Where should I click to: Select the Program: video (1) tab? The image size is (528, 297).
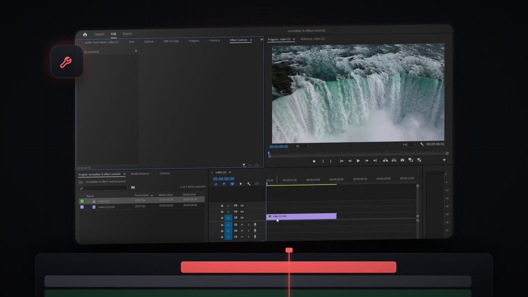point(279,40)
